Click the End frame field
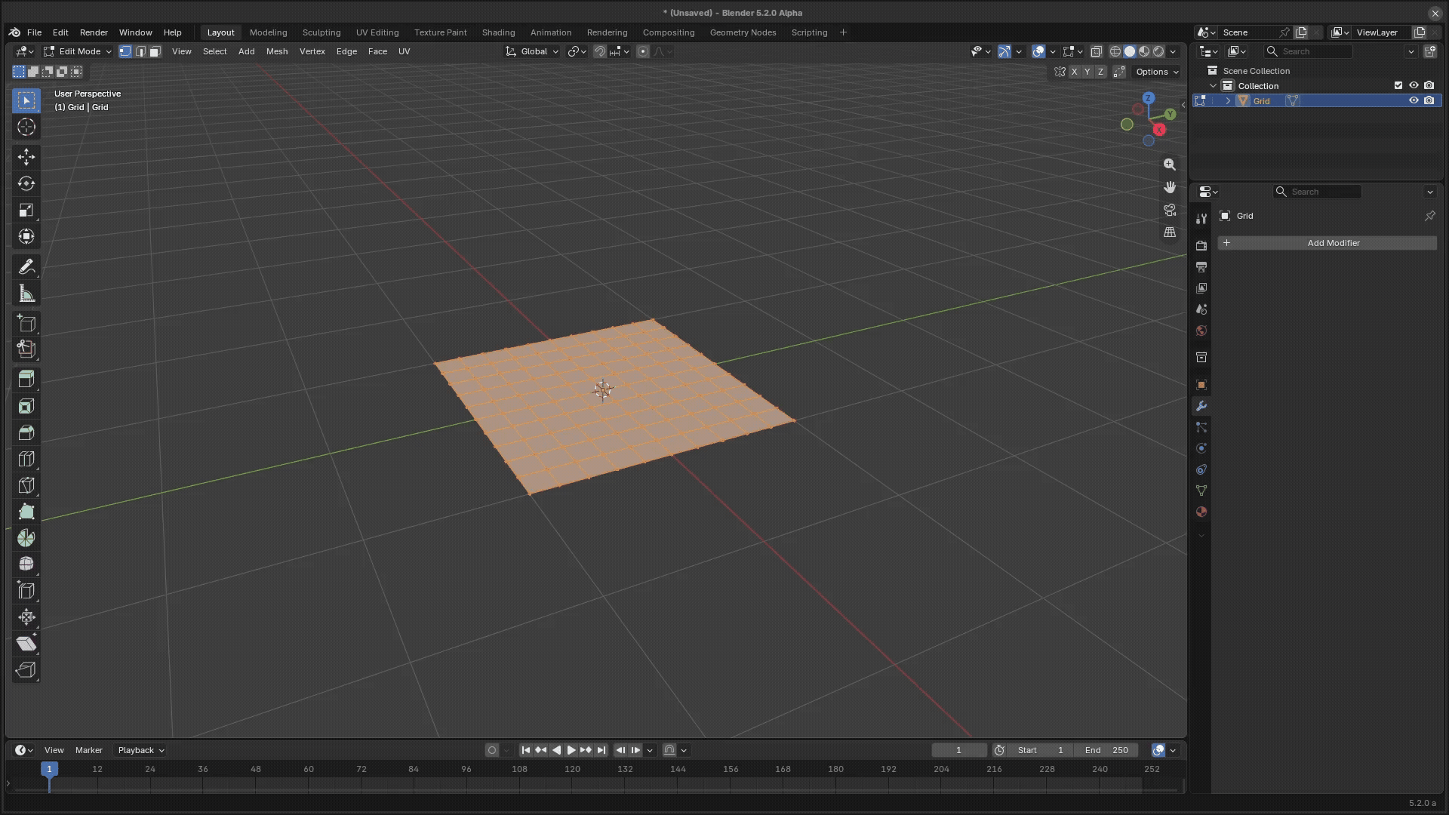Image resolution: width=1449 pixels, height=815 pixels. 1106,750
